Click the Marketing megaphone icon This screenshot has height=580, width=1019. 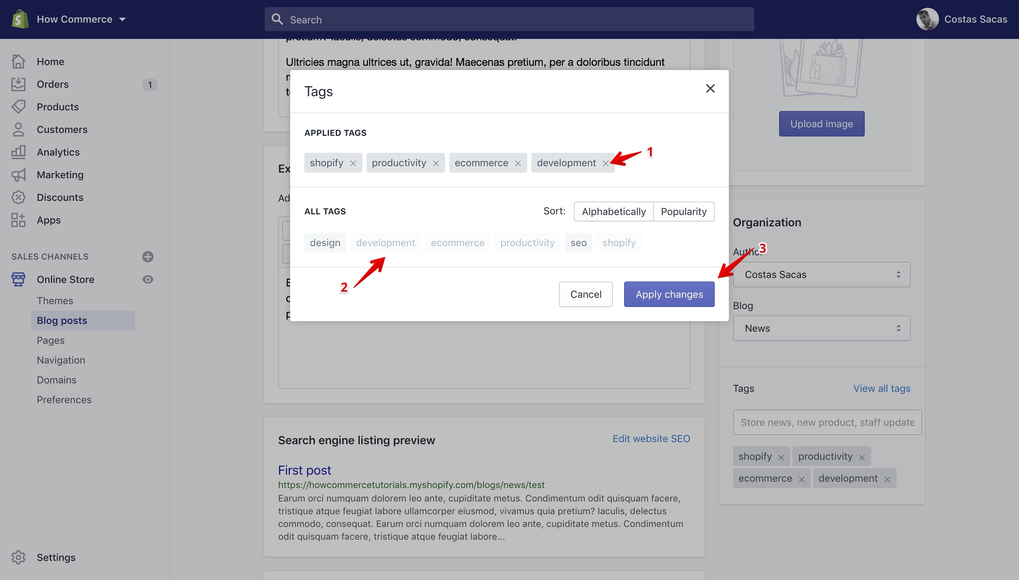[x=18, y=175]
